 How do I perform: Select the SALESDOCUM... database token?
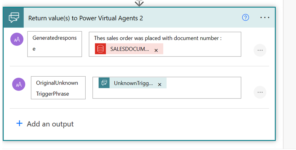[x=129, y=49]
